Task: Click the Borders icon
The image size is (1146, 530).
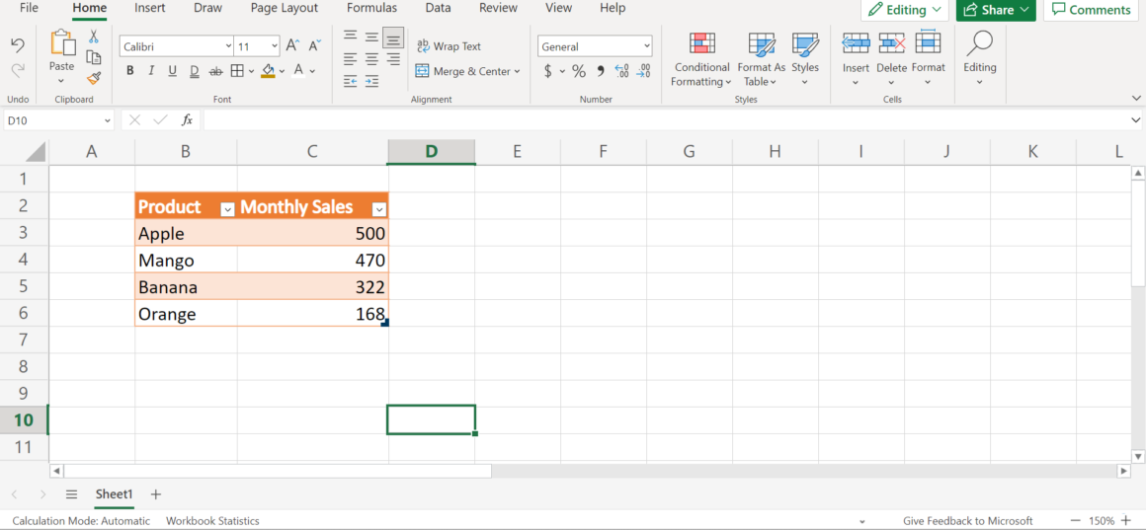Action: tap(237, 71)
